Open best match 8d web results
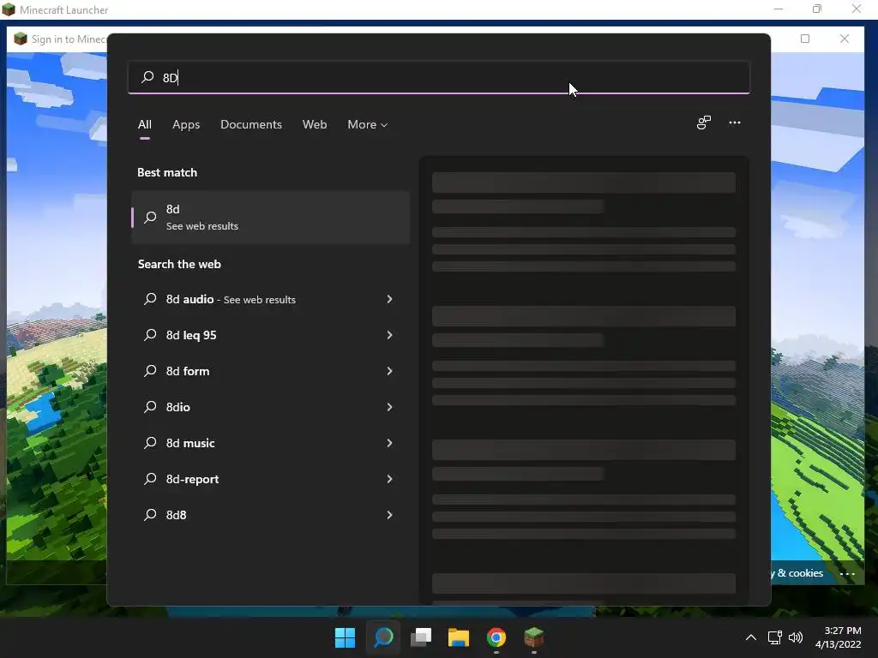878x658 pixels. pos(270,217)
